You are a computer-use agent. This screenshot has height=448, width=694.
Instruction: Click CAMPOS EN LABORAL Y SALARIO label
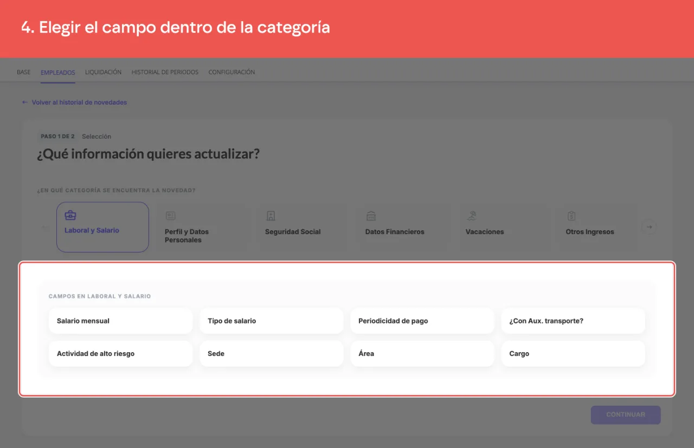100,296
